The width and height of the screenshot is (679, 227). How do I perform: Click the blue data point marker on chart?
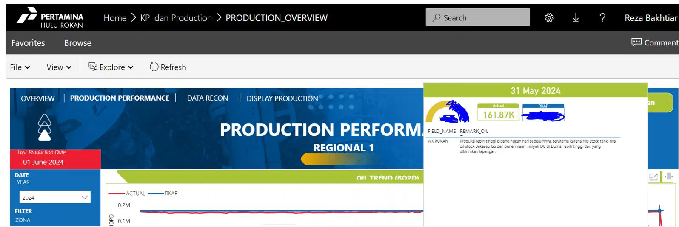point(660,210)
